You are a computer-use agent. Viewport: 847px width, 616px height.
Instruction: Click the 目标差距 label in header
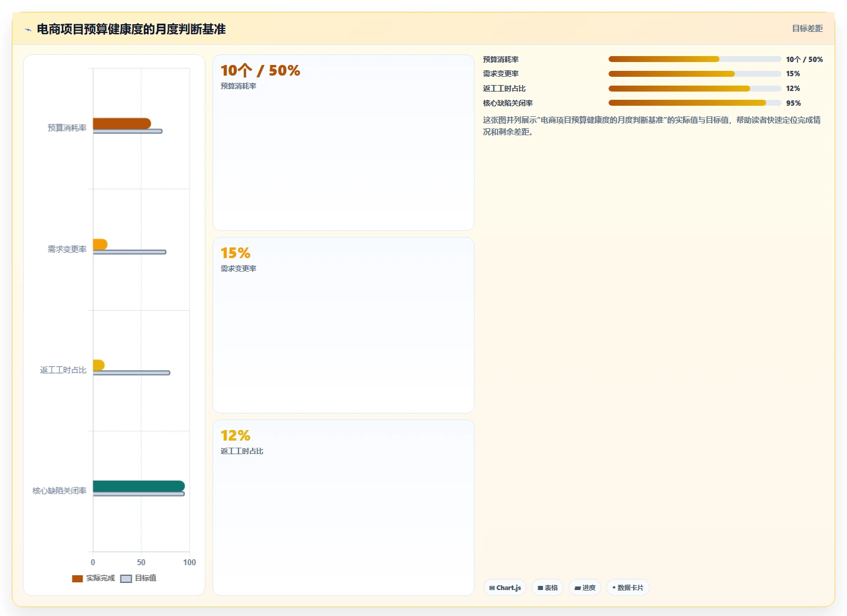807,28
